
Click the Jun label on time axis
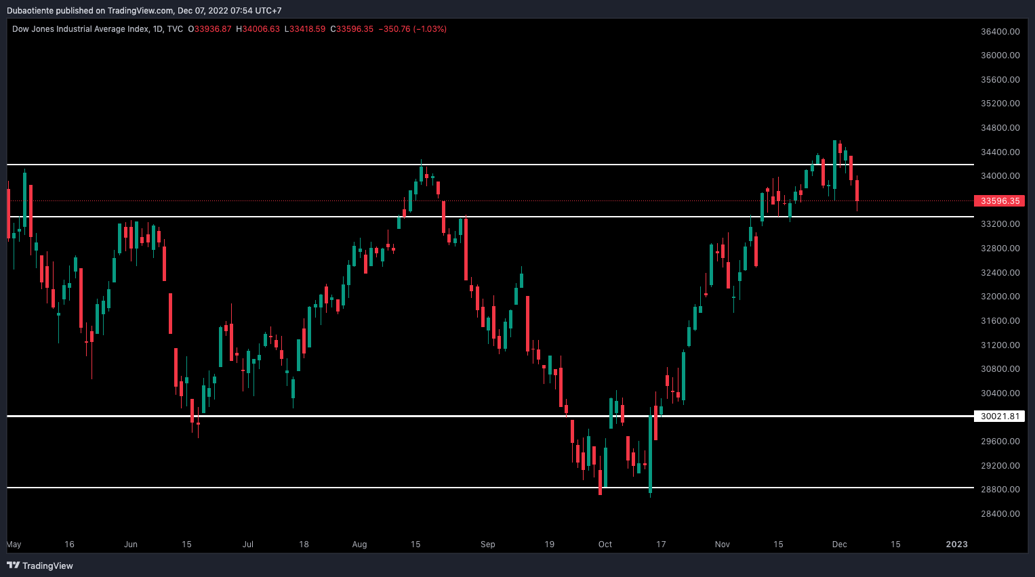131,544
